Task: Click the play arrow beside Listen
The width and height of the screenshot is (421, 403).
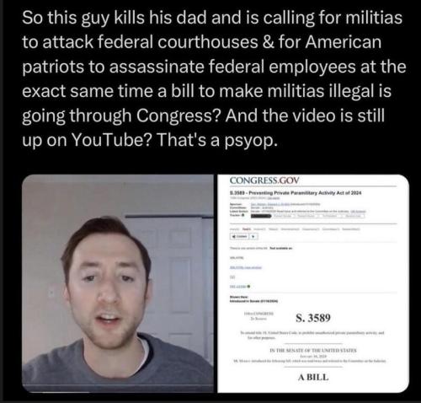Action: point(253,236)
